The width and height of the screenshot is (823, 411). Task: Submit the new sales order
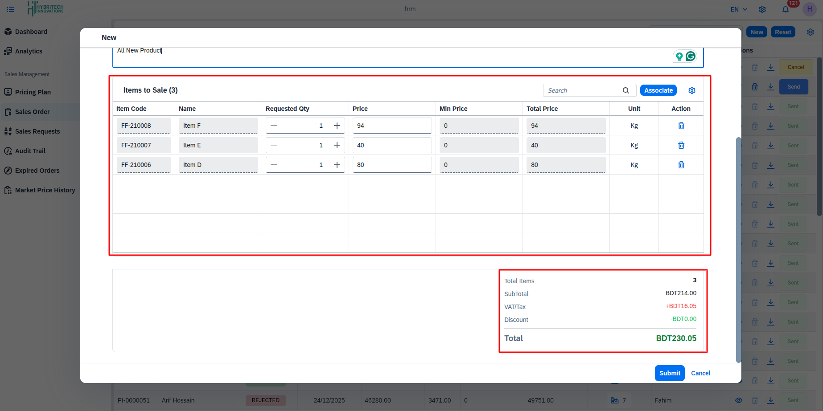click(x=669, y=373)
